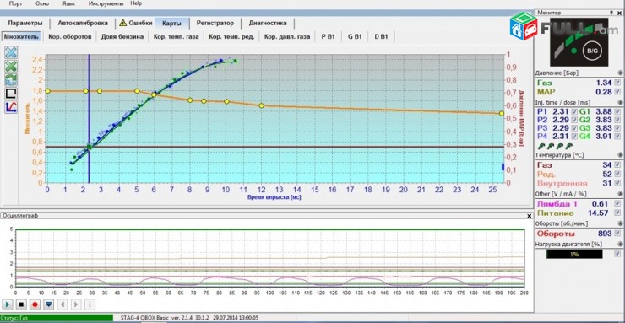Open the oscilloscope info 'i' button
The height and width of the screenshot is (323, 625).
pos(90,304)
